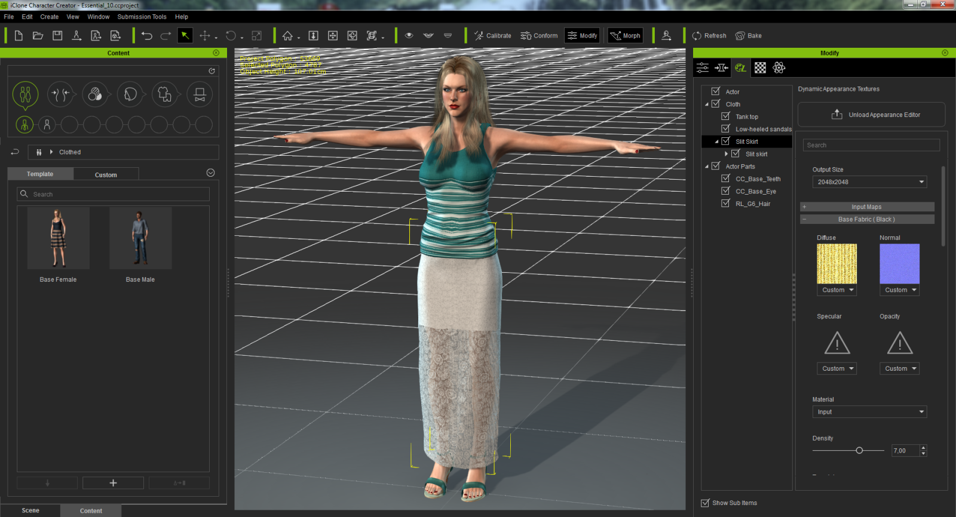Screen dimensions: 956x517
Task: Click the Content panel search field
Action: click(x=114, y=194)
